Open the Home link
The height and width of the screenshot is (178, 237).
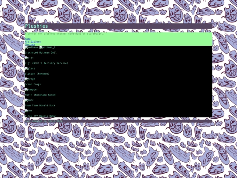point(28,39)
